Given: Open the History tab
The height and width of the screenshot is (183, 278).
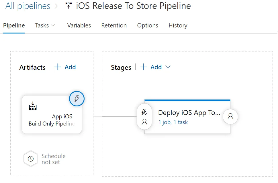Looking at the screenshot, I should click(x=178, y=25).
